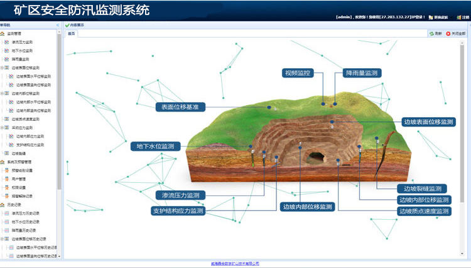Click the red 关闭全部 close-all icon

(x=448, y=33)
